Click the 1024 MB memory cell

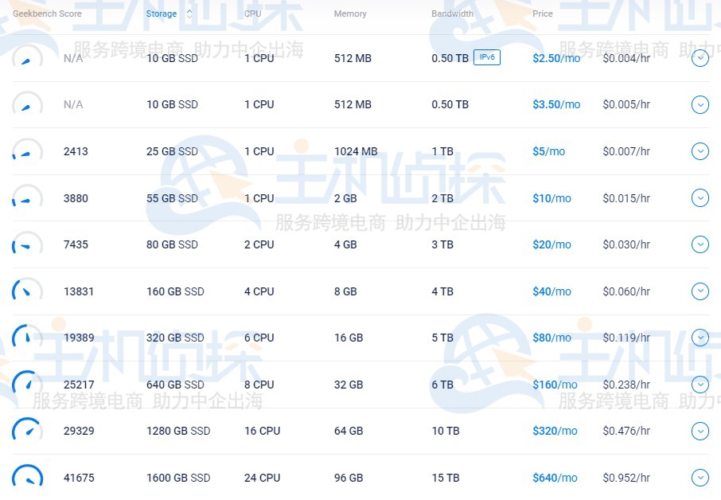coord(356,151)
